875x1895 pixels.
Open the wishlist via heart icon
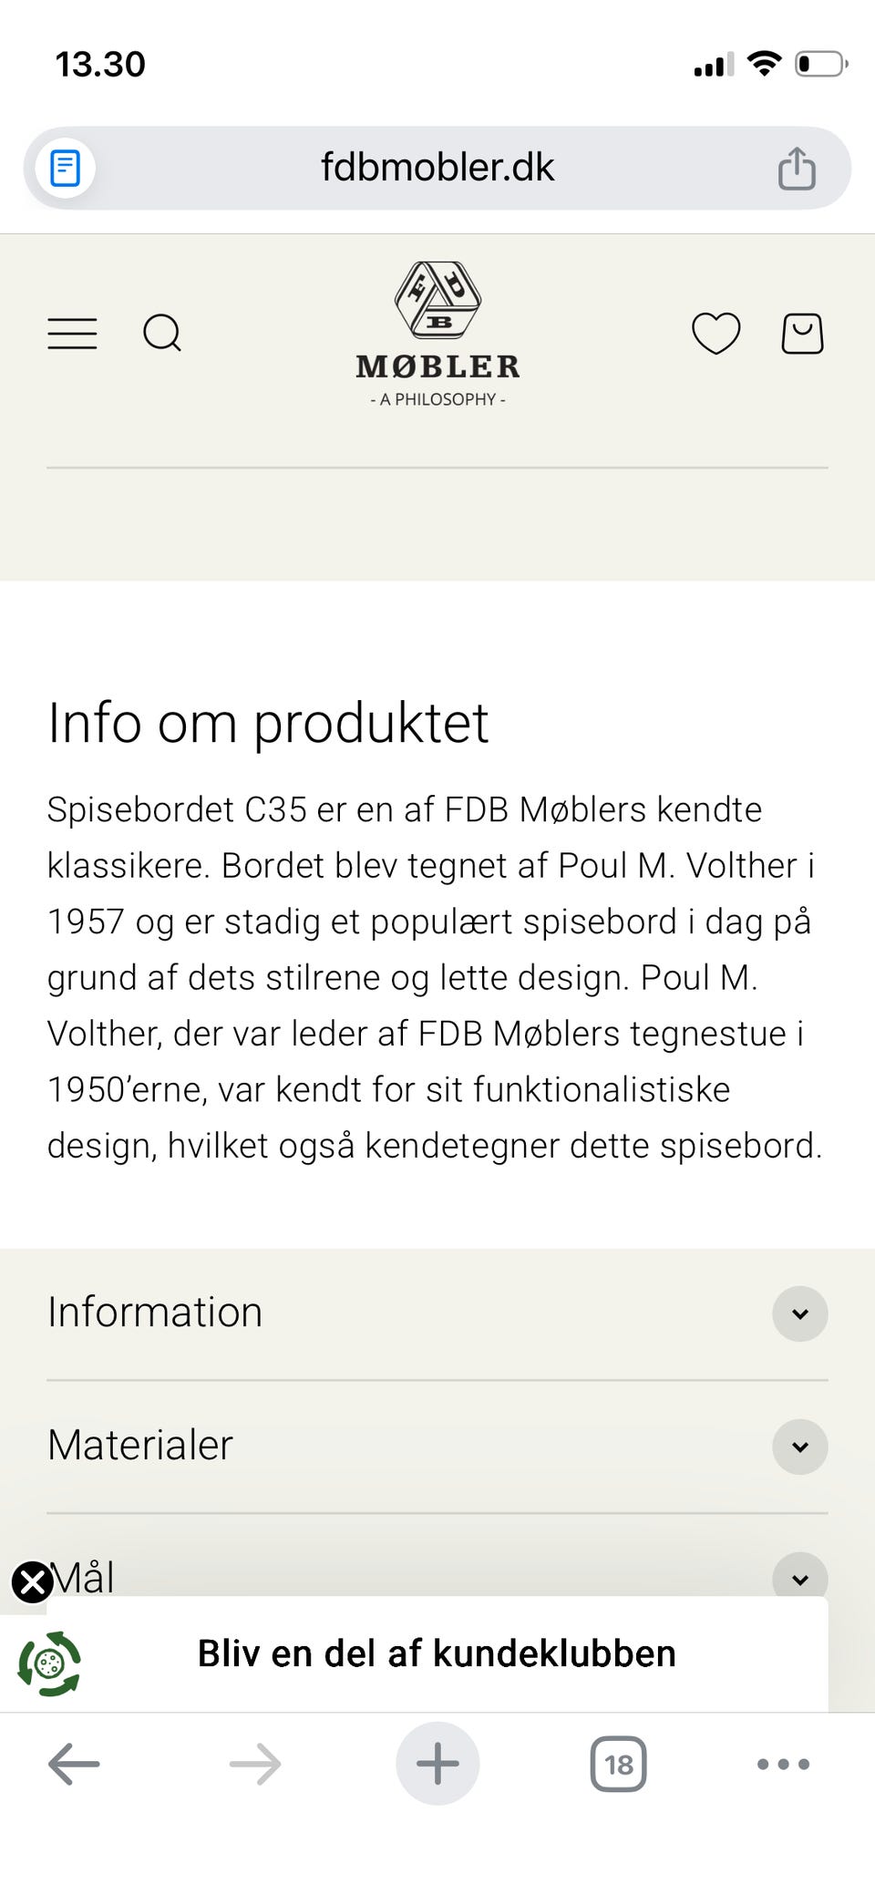[x=715, y=334]
